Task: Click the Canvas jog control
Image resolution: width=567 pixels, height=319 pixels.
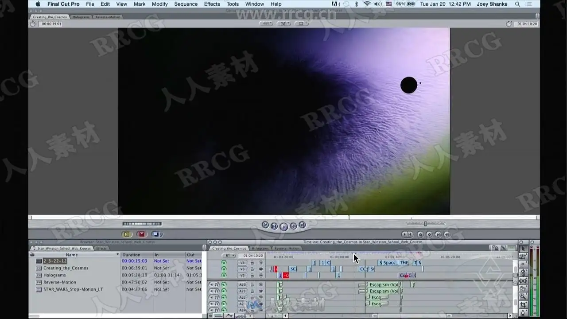Action: (x=142, y=224)
